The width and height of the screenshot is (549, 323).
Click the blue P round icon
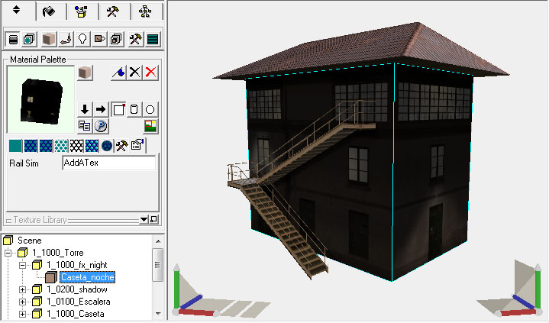pos(100,125)
